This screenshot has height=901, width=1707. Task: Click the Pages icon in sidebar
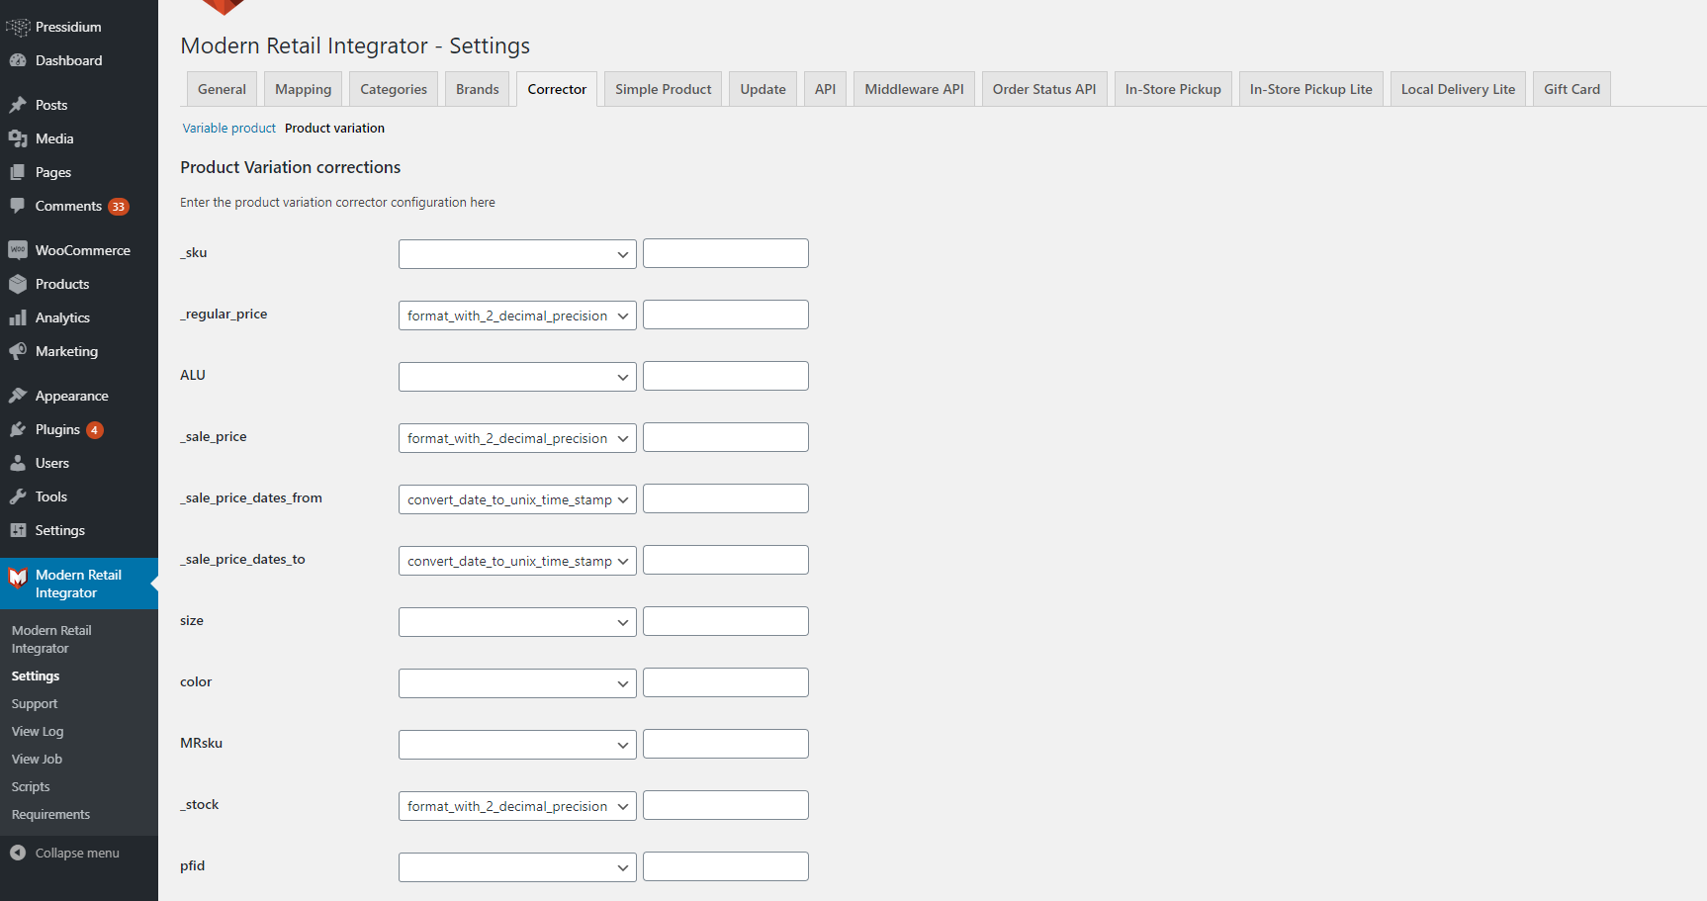[x=18, y=172]
